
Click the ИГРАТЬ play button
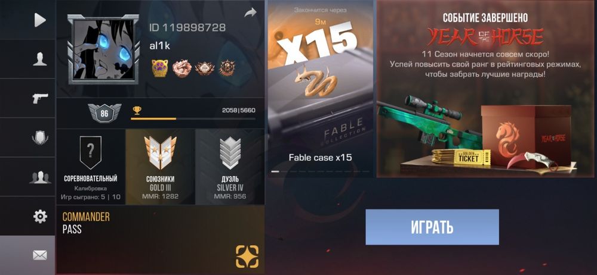[x=432, y=227]
